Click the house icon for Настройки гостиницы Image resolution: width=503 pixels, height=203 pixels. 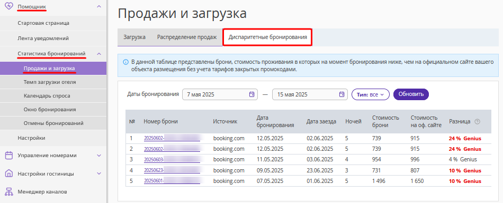[9, 173]
